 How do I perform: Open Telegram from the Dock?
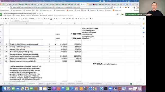pyautogui.click(x=101, y=89)
